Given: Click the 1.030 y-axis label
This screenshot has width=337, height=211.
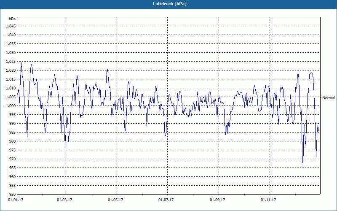Looking at the screenshot, I should pyautogui.click(x=11, y=52).
